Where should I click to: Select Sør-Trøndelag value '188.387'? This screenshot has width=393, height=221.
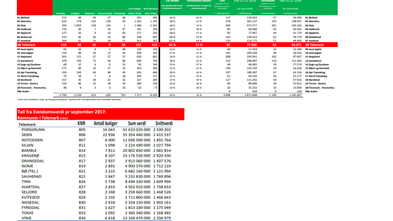pyautogui.click(x=252, y=72)
